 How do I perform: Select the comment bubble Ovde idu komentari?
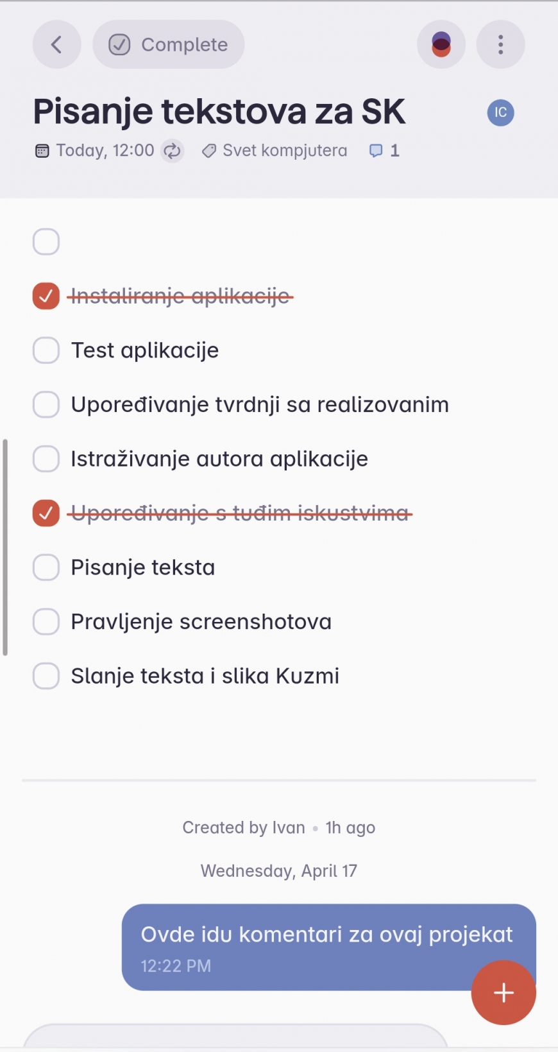[328, 947]
